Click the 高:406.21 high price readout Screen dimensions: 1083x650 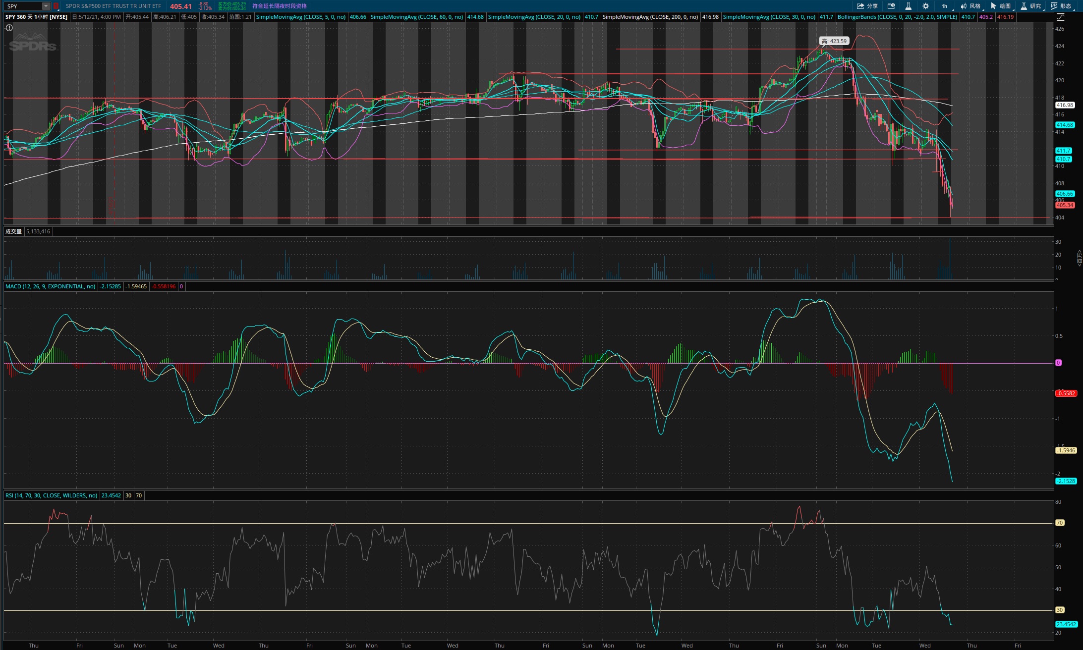tap(165, 17)
